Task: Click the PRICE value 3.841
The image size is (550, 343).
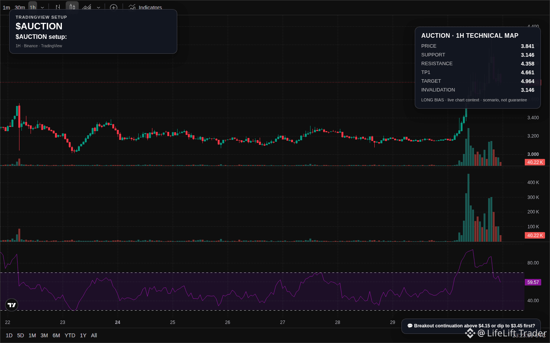Action: (527, 46)
